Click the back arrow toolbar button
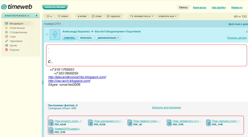The image size is (248, 137). (x=49, y=16)
